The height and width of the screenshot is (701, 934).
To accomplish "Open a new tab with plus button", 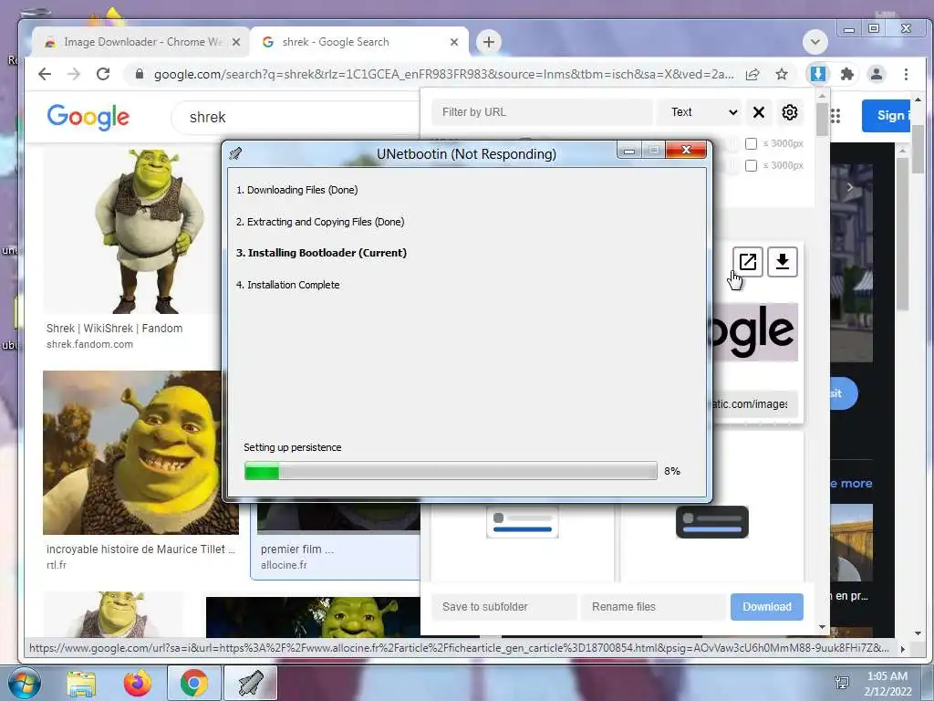I will click(489, 42).
